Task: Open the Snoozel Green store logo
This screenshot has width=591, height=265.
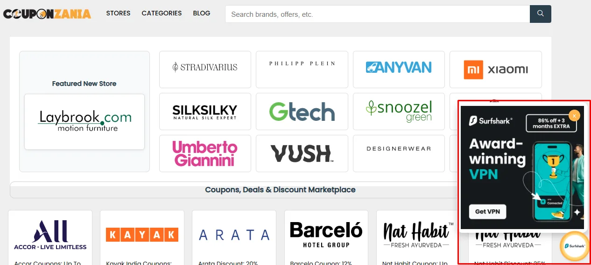Action: click(399, 112)
